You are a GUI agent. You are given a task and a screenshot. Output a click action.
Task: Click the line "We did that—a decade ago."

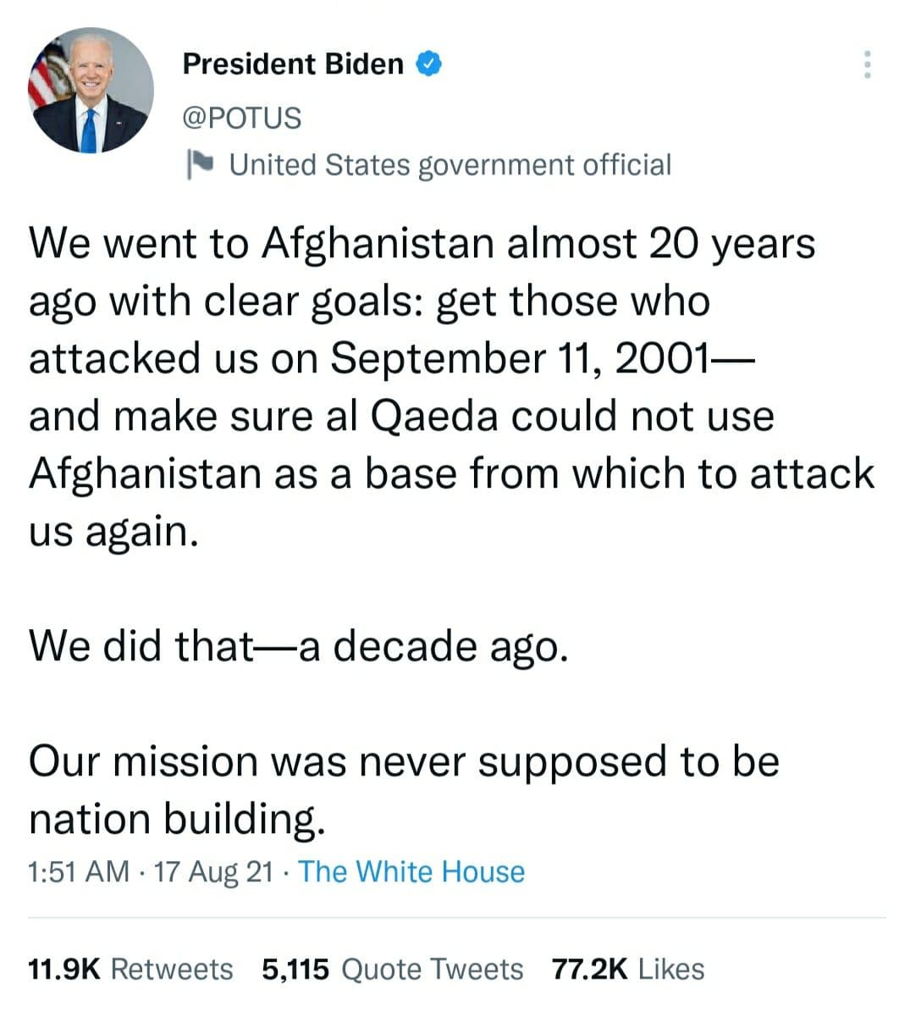295,646
